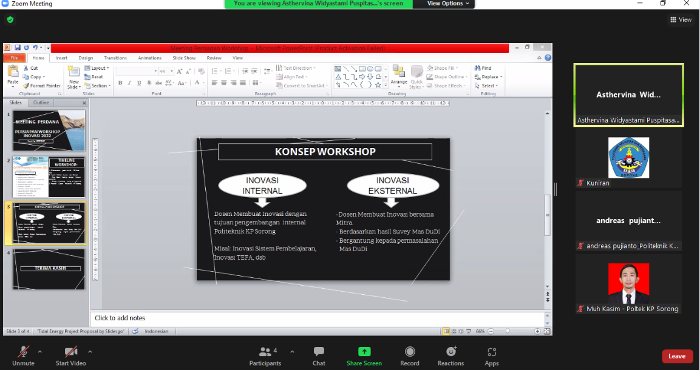Click the Asthervina Widyastami speaker tile
This screenshot has width=700, height=370.
tap(628, 95)
